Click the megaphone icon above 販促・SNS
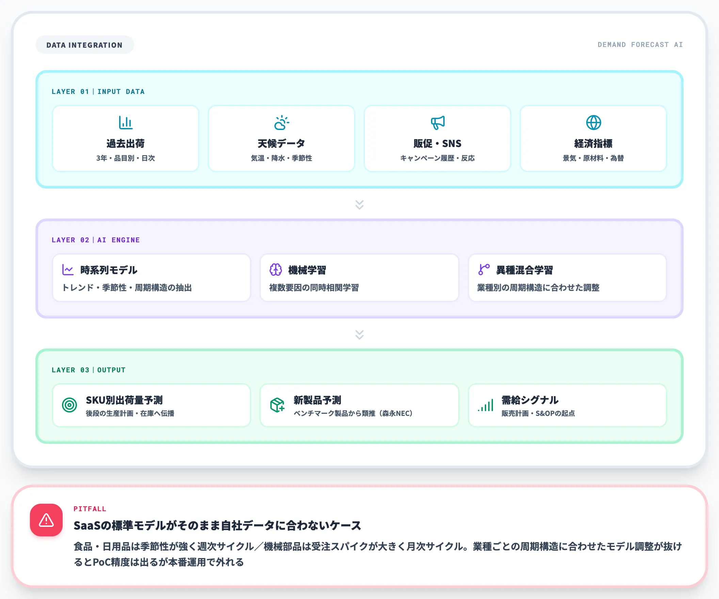Image resolution: width=719 pixels, height=599 pixels. pos(437,123)
